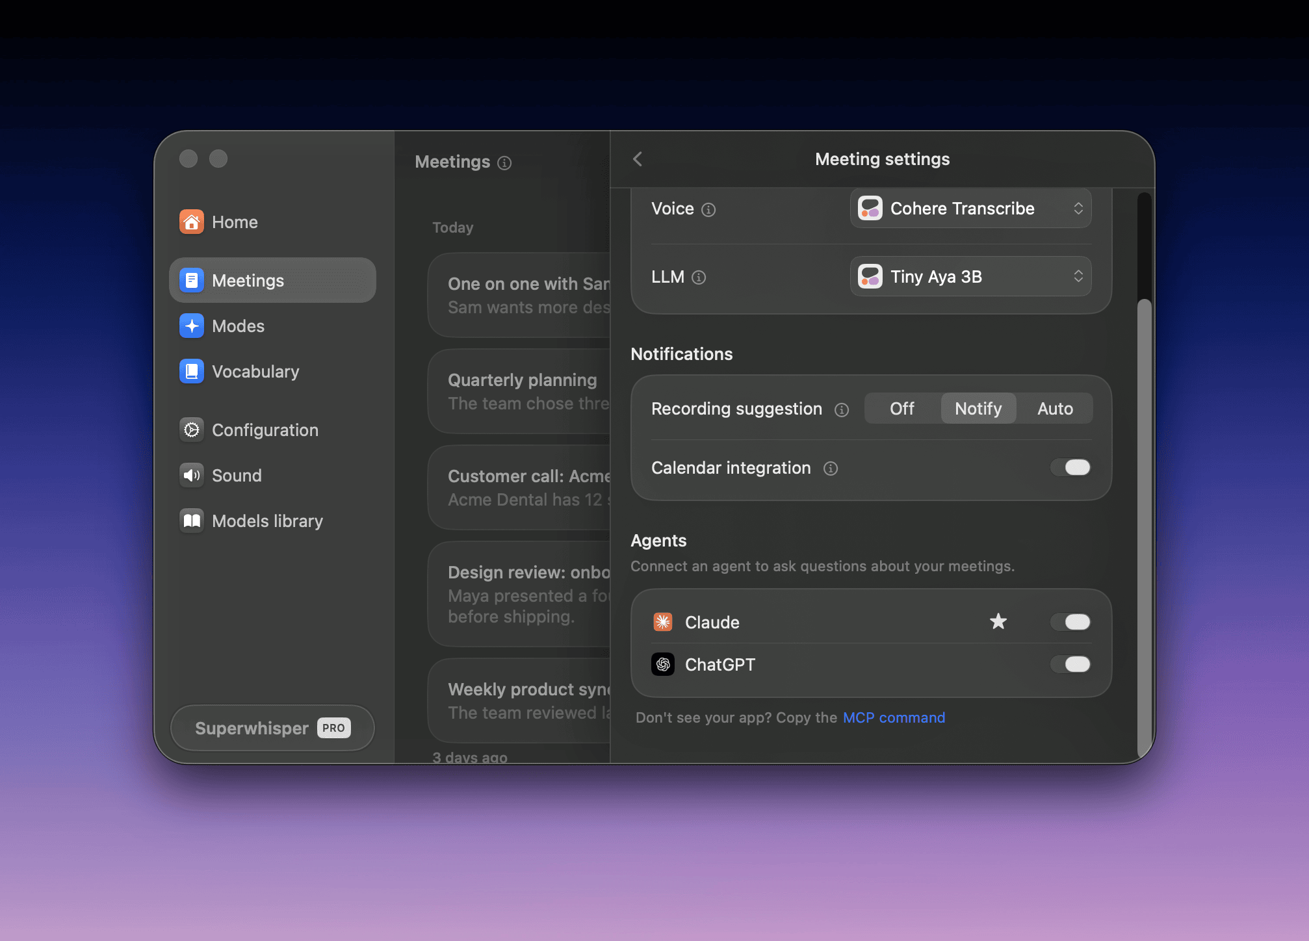Click the info icon next to LLM
Screen dimensions: 1309x941
tap(699, 277)
